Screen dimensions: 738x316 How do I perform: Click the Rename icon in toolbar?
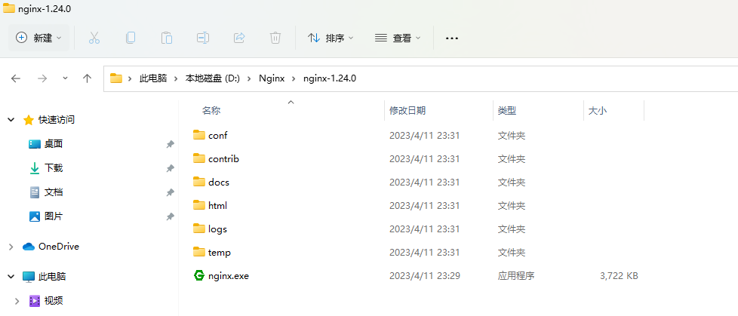click(x=203, y=38)
